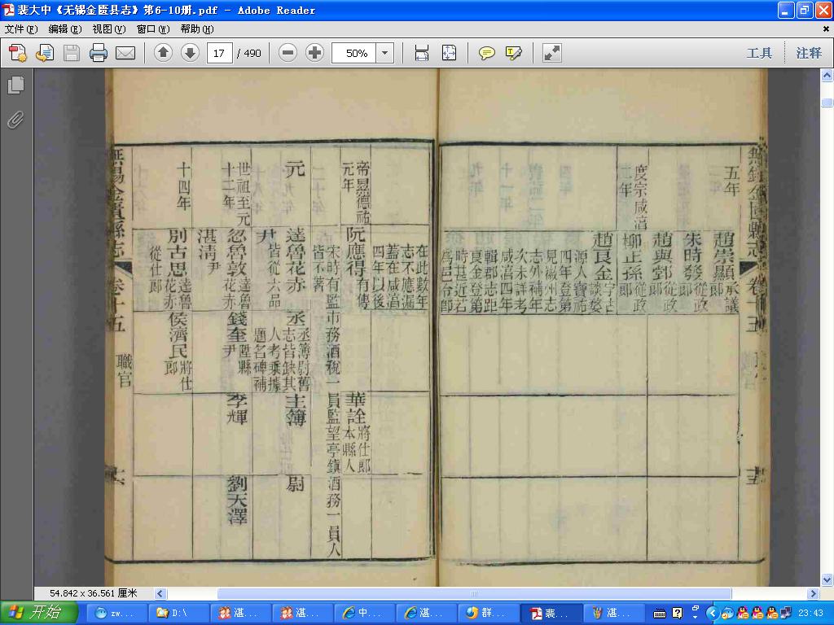Go to next page arrow
This screenshot has height=625, width=834.
coord(190,53)
